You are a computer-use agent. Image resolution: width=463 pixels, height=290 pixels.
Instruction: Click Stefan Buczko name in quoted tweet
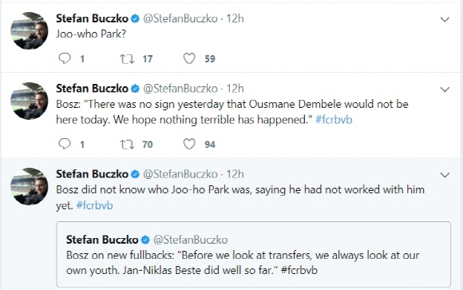(x=102, y=240)
